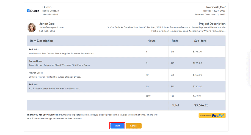Click the hello@Dunzo.in email address
Image resolution: width=251 pixels, height=135 pixels.
point(51,11)
